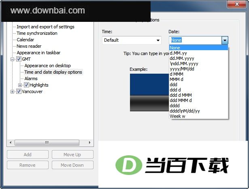
Task: Click the Remove button
Action: click(28, 165)
